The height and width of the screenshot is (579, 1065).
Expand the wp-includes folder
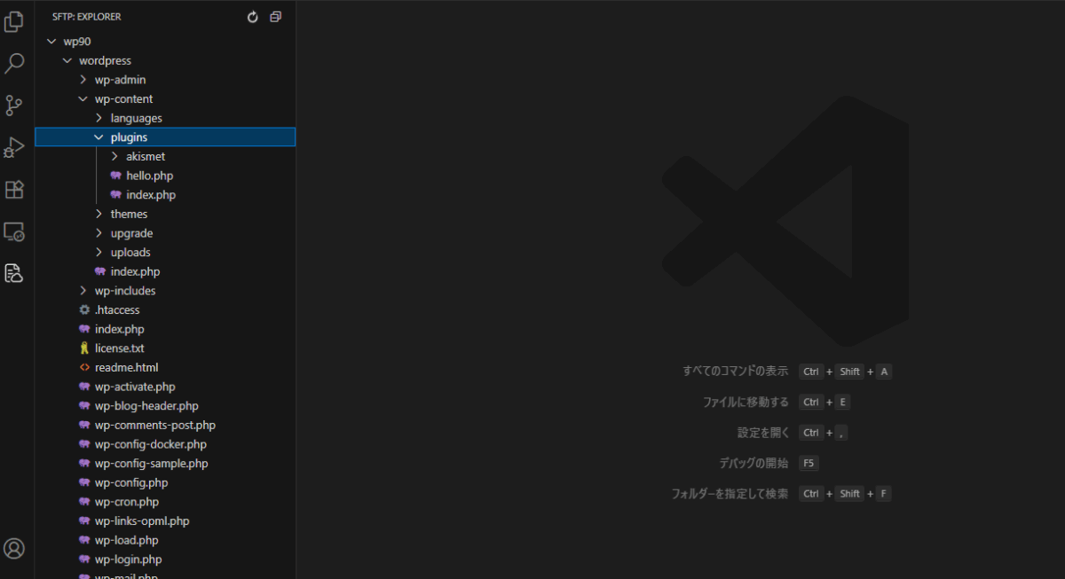pyautogui.click(x=83, y=291)
